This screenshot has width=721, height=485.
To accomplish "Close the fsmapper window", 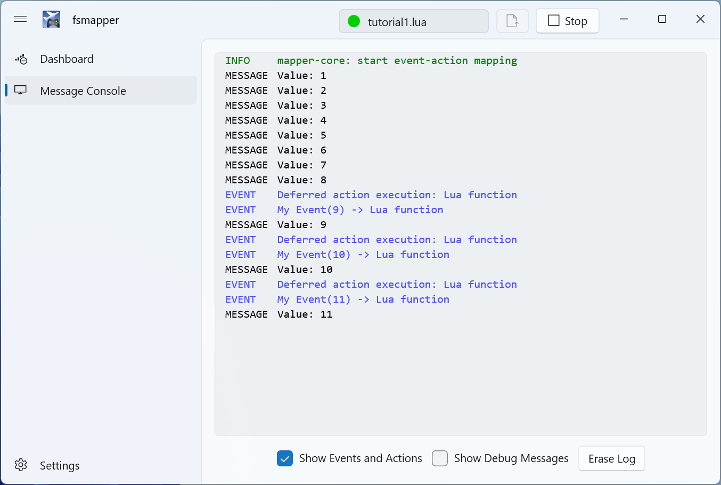I will 700,19.
